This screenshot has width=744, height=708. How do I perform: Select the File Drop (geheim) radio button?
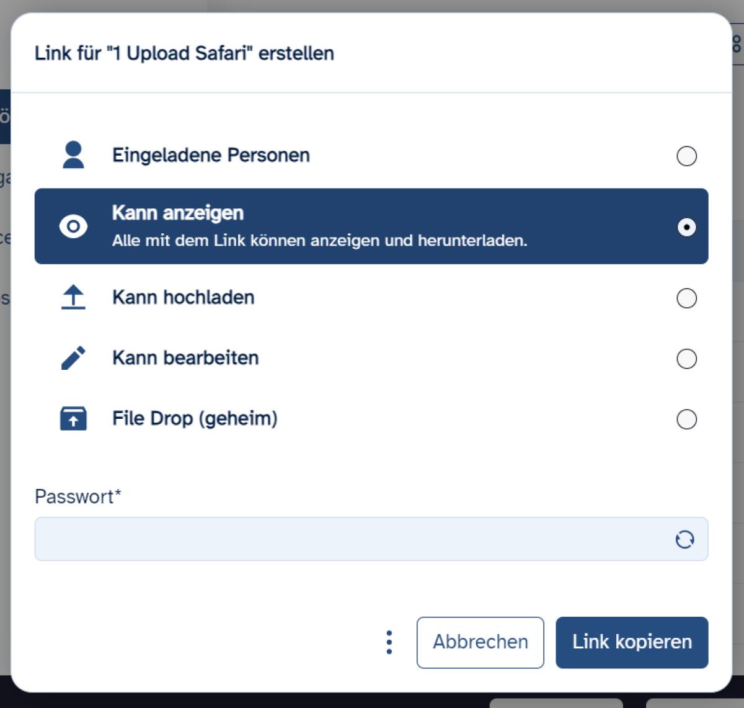click(686, 419)
